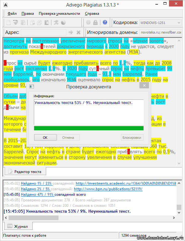The image size is (185, 241).
Task: Open the bpn.ru publications link in log
Action: tap(108, 189)
